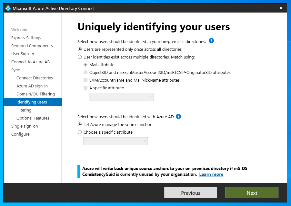Go to User Sign-In step
The width and height of the screenshot is (291, 206).
click(23, 54)
